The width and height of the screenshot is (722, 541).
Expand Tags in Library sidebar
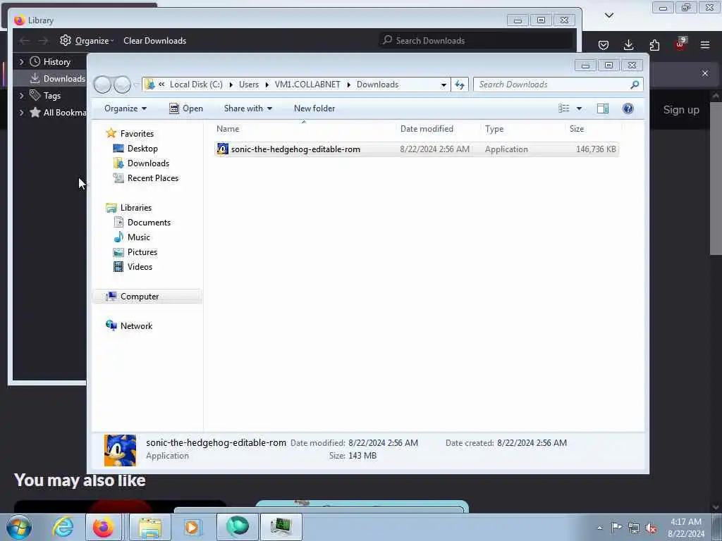[21, 96]
